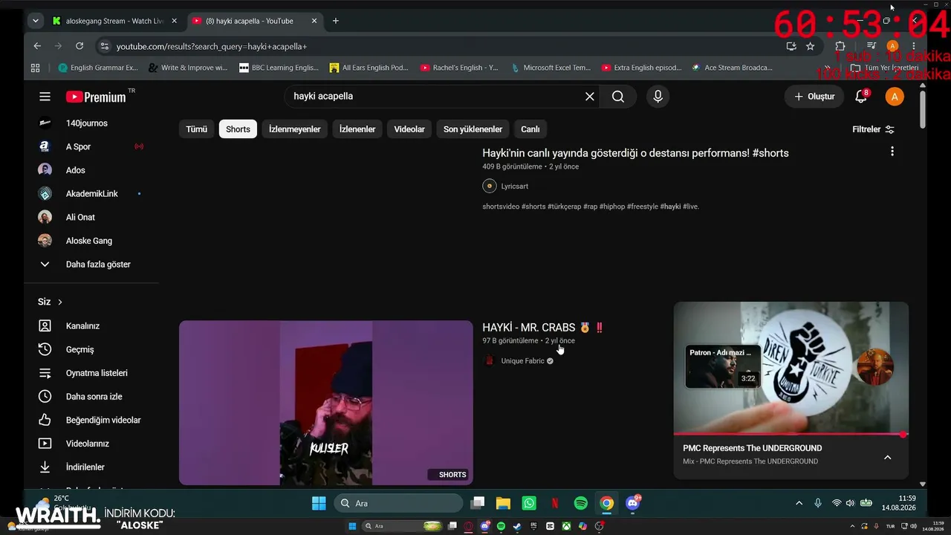Select the Canlı filter chip
This screenshot has height=535, width=951.
(530, 129)
